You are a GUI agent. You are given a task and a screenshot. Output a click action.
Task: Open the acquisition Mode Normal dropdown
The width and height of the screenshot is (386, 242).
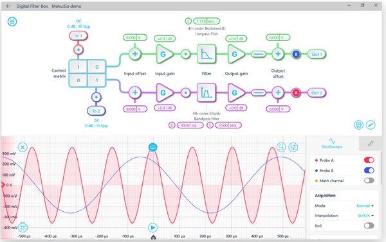coord(365,205)
